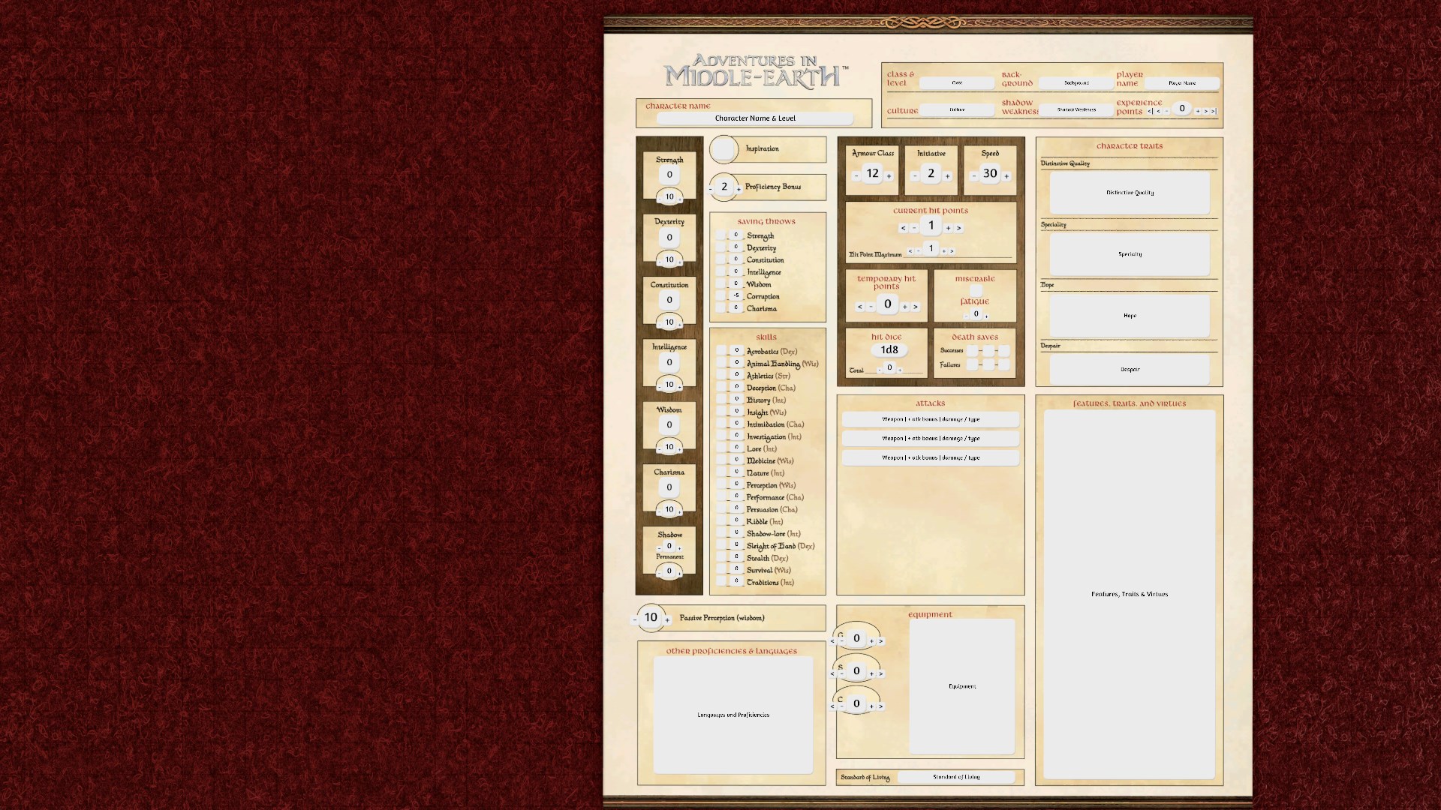Tick the Corruption saving throw proficiency box

coord(720,296)
